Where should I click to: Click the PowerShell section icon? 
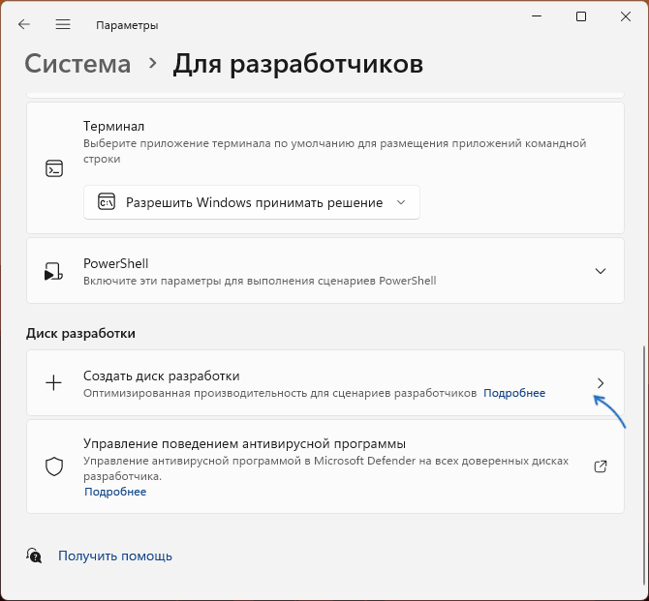(54, 271)
